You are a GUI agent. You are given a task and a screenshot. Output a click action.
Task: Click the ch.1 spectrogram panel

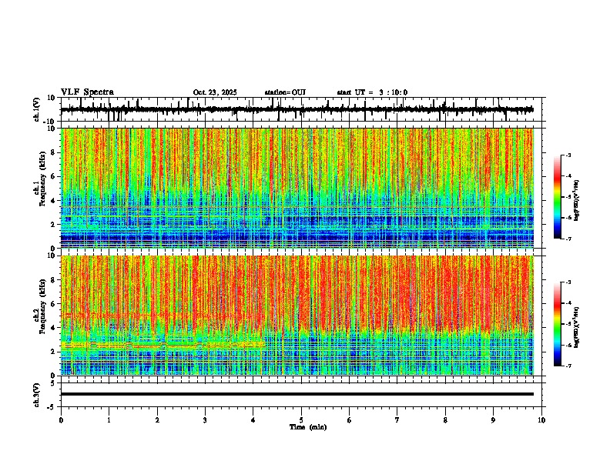[297, 188]
